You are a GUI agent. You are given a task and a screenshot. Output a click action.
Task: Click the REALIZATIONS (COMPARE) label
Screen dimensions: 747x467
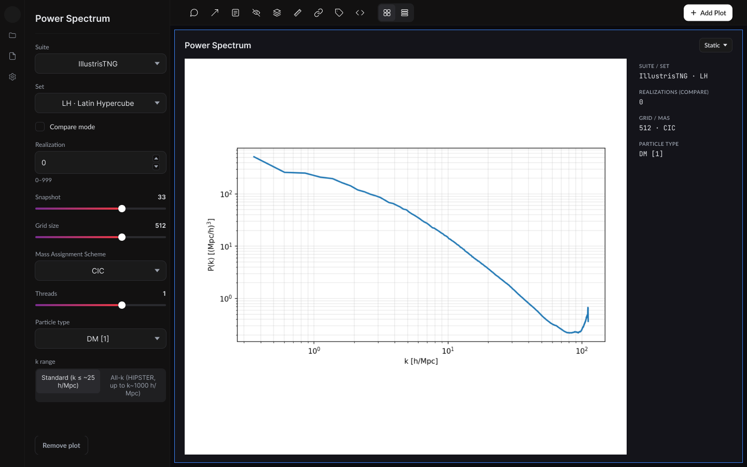click(674, 92)
